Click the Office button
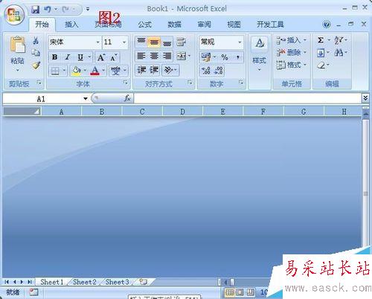Viewport: 372px width, 299px height. click(14, 15)
